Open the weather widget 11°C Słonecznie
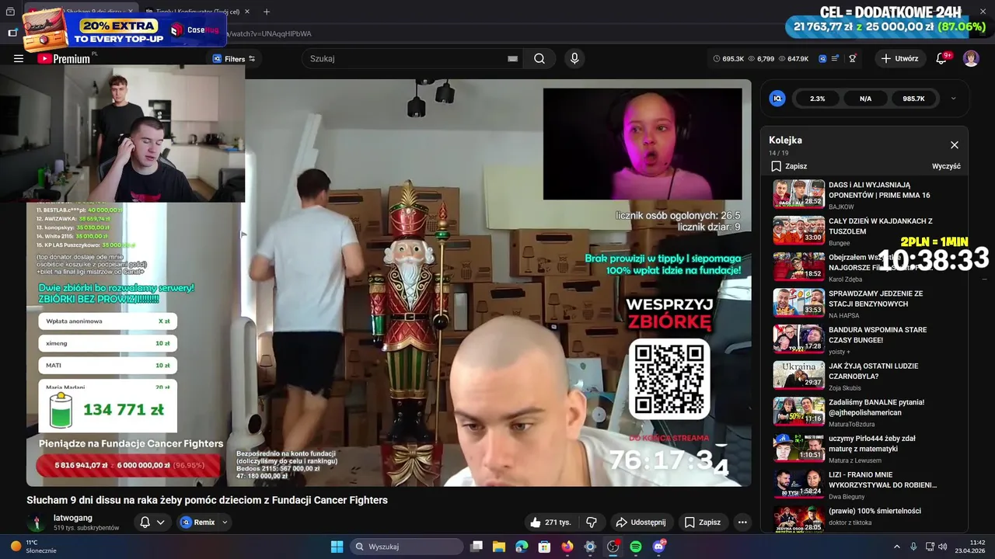This screenshot has height=559, width=995. [33, 547]
